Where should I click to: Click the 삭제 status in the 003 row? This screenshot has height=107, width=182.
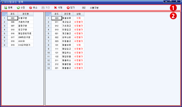coord(79,18)
